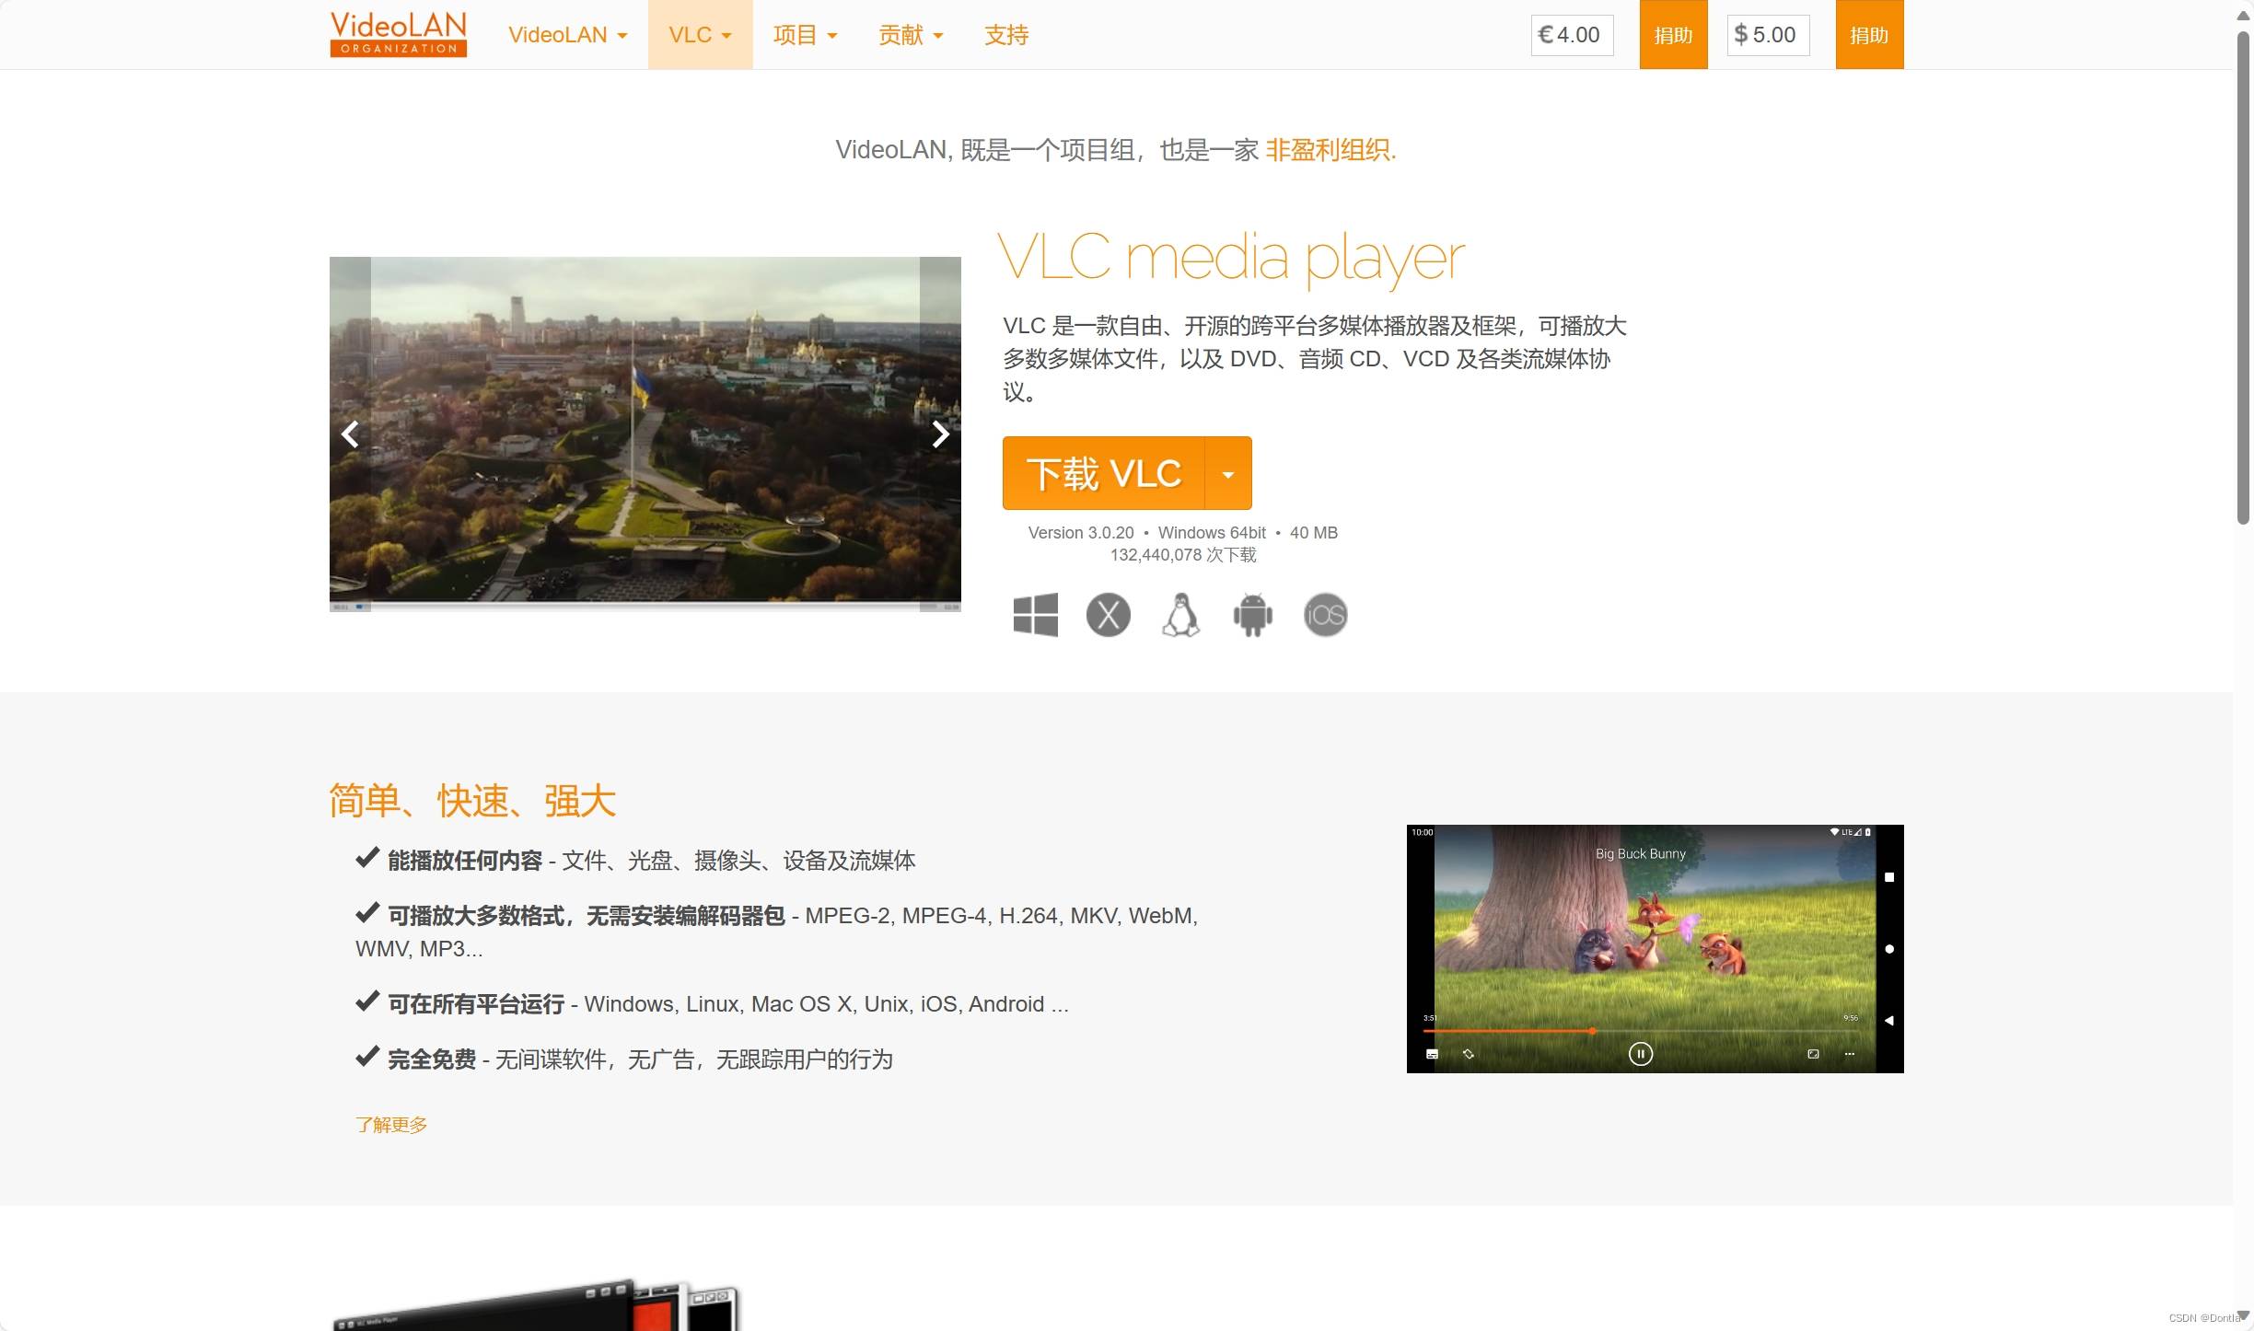Click pause icon in Big Buck Bunny screenshot
The width and height of the screenshot is (2254, 1331).
pos(1641,1054)
